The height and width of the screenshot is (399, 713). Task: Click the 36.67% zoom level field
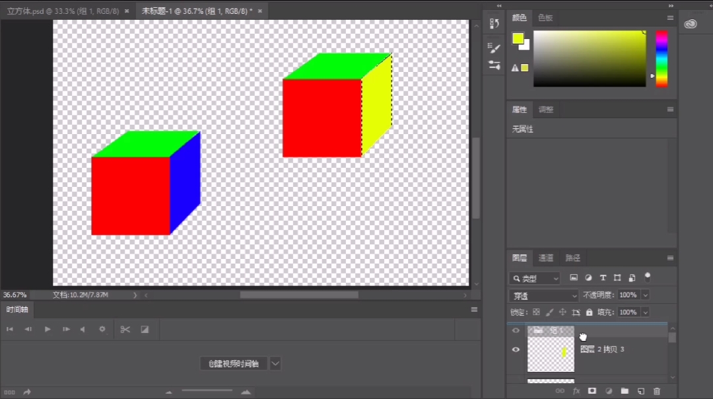[x=15, y=295]
